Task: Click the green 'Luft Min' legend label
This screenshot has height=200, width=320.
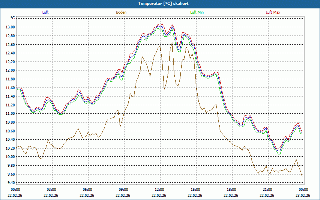Action: [x=197, y=12]
